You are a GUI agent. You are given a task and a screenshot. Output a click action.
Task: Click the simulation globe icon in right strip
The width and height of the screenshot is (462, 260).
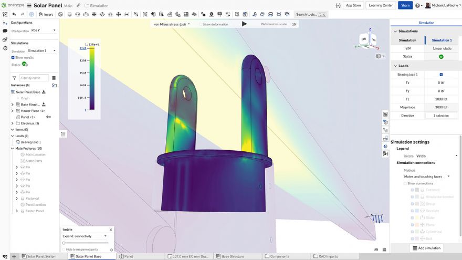click(x=385, y=146)
